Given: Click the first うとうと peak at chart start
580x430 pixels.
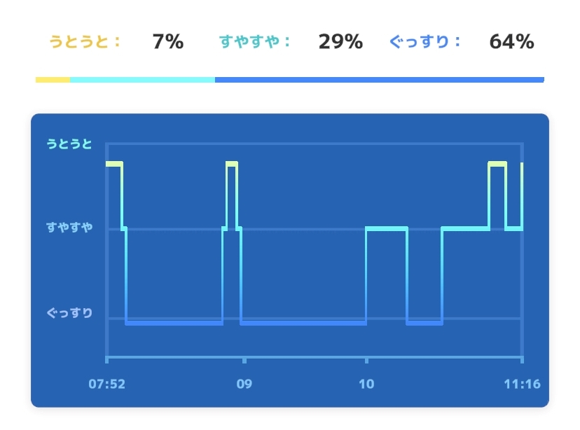Looking at the screenshot, I should click(113, 164).
